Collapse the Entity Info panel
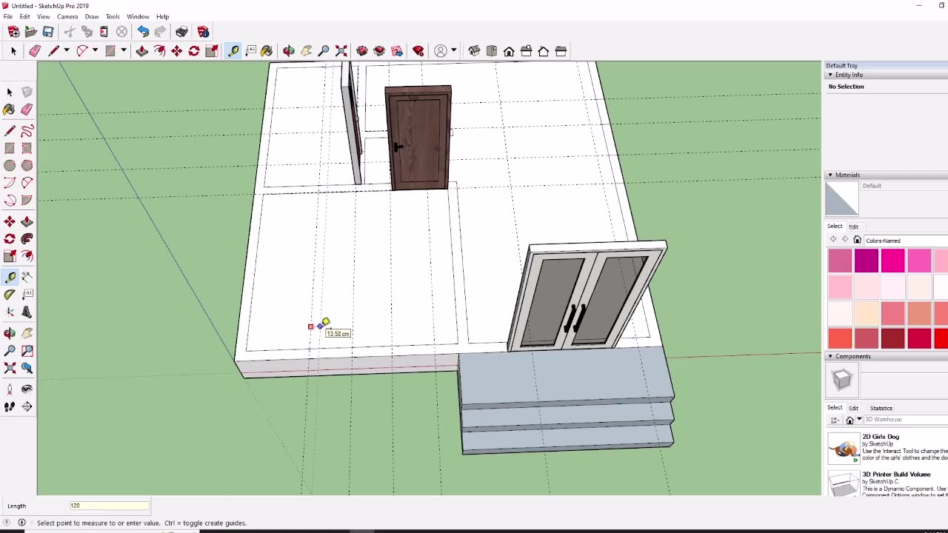 [x=830, y=75]
